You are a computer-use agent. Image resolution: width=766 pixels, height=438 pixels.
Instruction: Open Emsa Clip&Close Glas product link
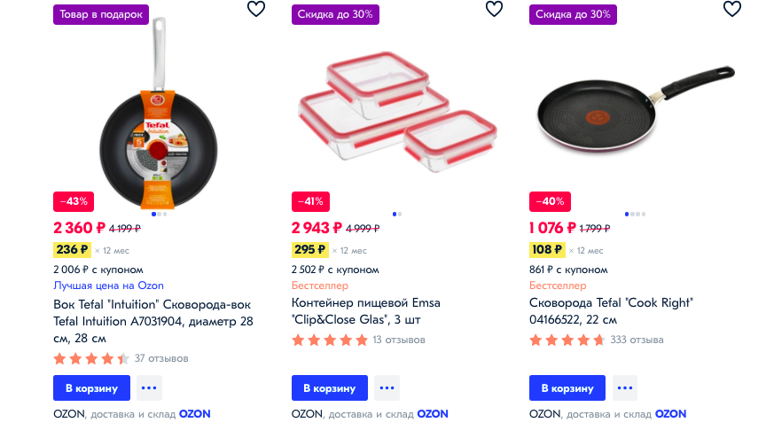(x=365, y=311)
